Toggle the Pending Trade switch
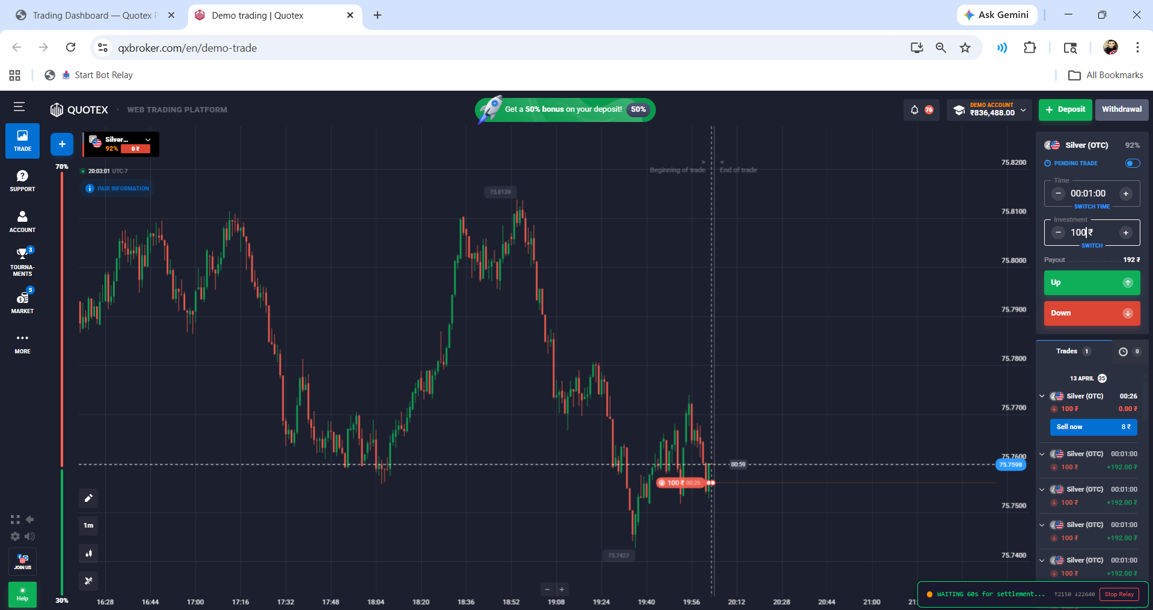The height and width of the screenshot is (610, 1153). click(x=1133, y=163)
